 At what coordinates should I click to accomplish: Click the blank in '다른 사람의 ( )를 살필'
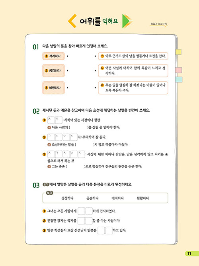[x=78, y=127]
